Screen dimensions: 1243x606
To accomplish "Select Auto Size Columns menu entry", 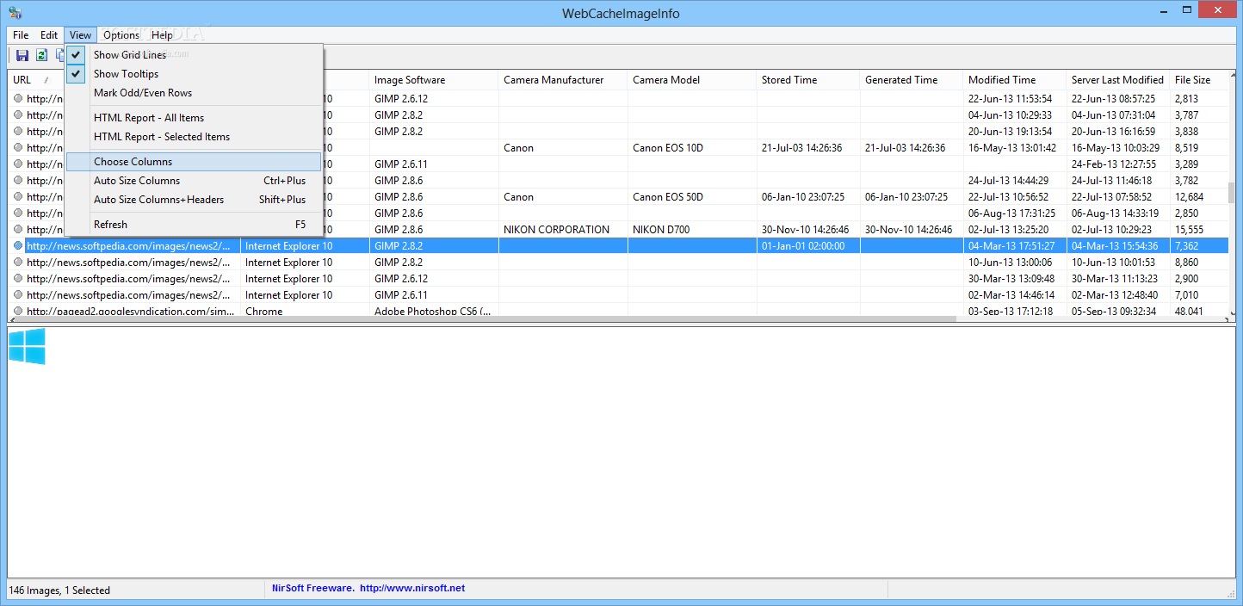I will (194, 181).
